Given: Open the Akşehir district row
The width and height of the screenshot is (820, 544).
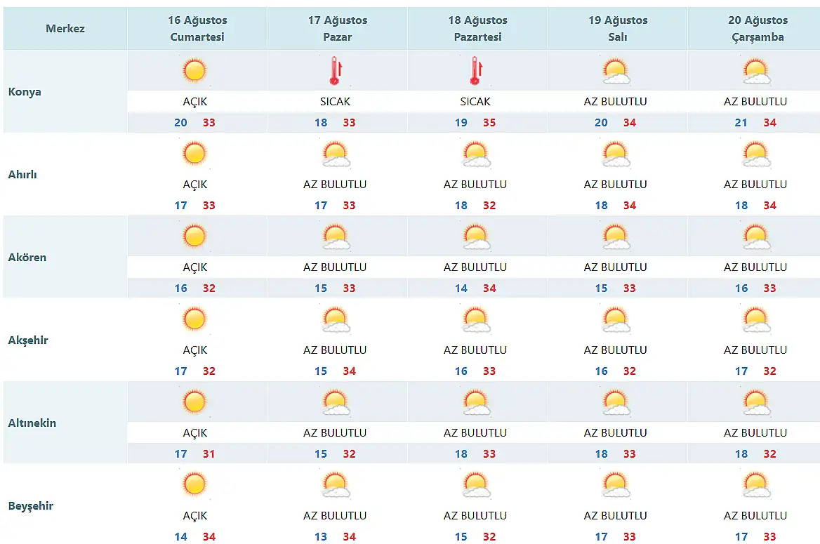Looking at the screenshot, I should 28,340.
